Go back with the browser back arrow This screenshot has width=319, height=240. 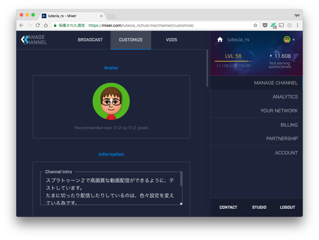21,26
